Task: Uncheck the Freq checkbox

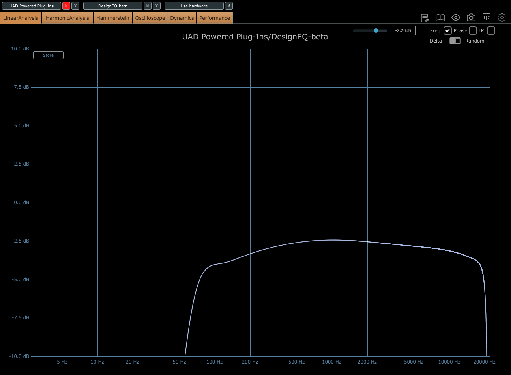Action: pos(447,31)
